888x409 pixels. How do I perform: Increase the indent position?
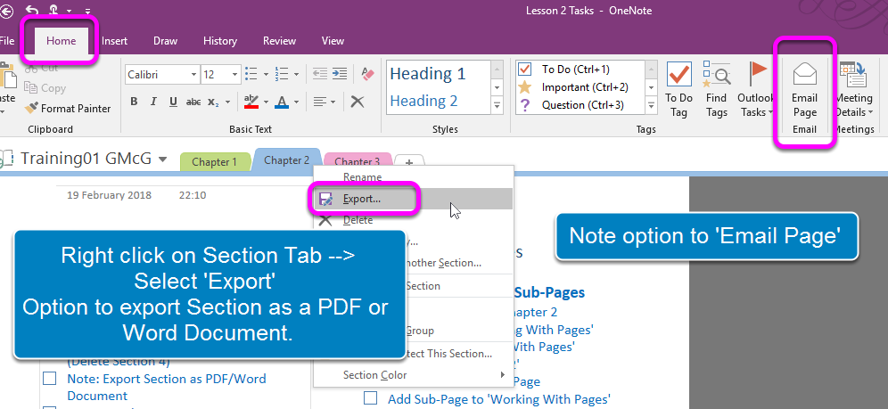340,74
